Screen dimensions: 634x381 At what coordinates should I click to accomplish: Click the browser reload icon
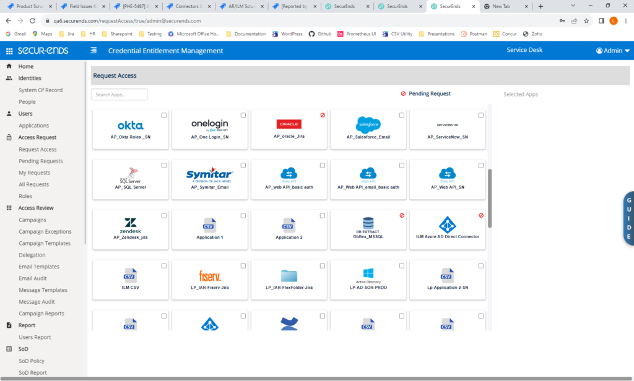pyautogui.click(x=32, y=20)
